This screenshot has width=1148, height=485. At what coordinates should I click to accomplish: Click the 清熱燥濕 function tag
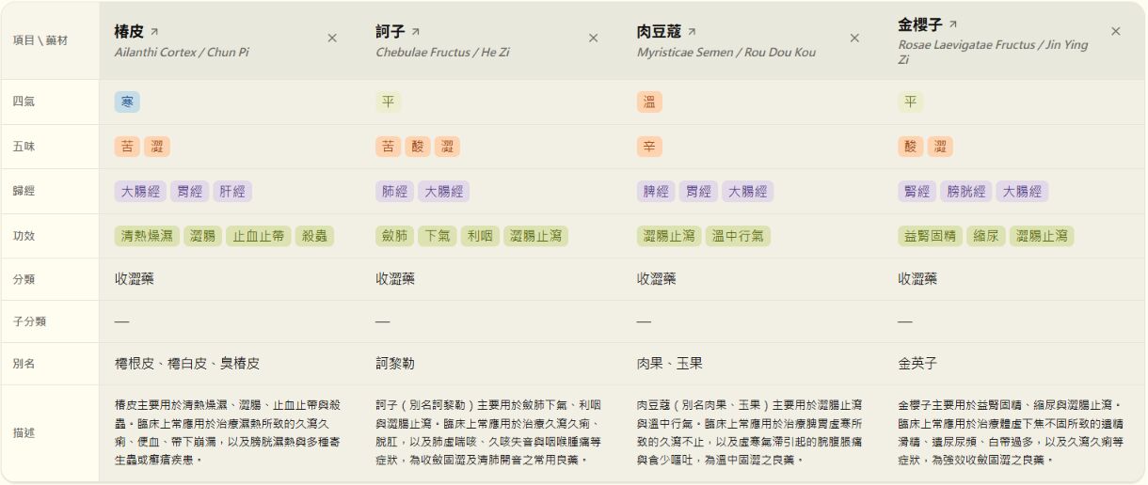(147, 236)
